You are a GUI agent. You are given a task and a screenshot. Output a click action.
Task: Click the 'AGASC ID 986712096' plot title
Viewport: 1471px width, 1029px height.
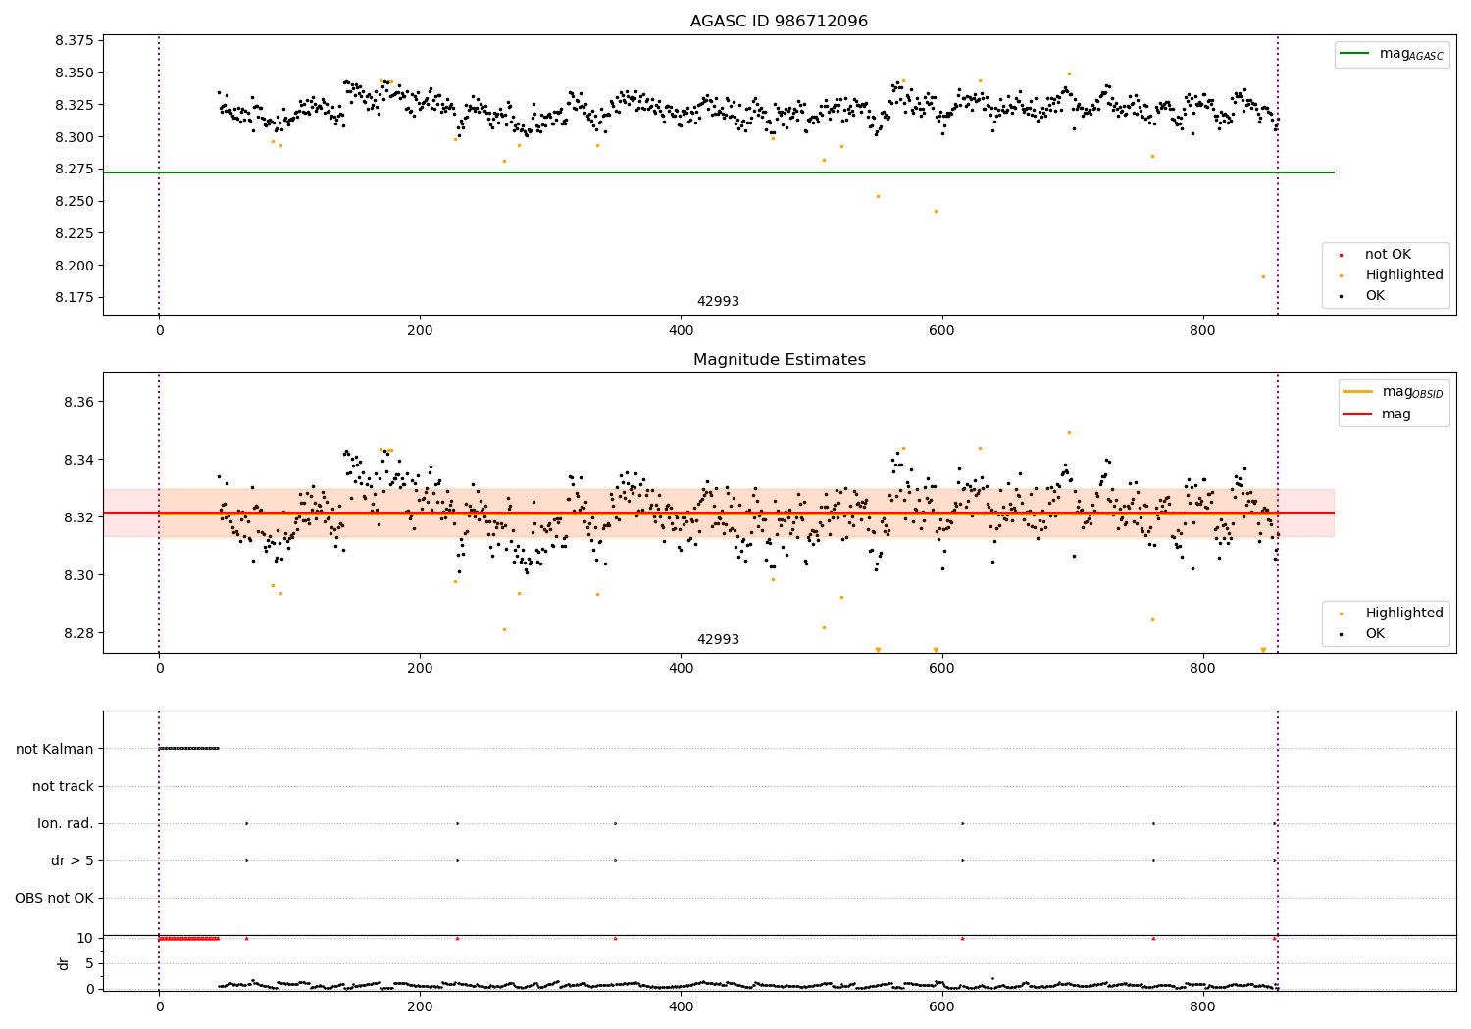point(779,22)
